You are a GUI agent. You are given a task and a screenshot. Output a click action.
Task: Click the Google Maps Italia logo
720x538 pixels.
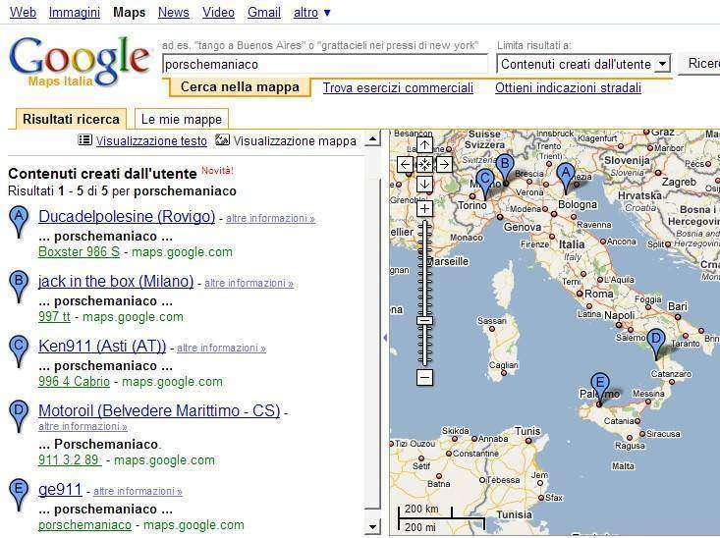coord(79,62)
